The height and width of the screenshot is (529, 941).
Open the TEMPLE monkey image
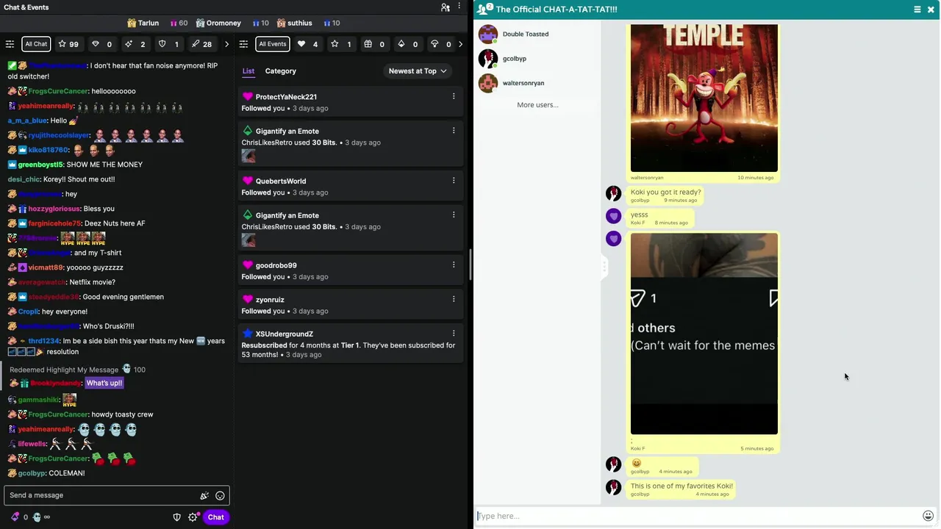click(x=704, y=98)
